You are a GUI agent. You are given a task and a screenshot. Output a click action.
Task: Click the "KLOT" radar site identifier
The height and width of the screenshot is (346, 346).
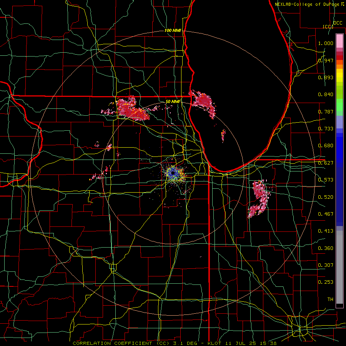point(214,343)
